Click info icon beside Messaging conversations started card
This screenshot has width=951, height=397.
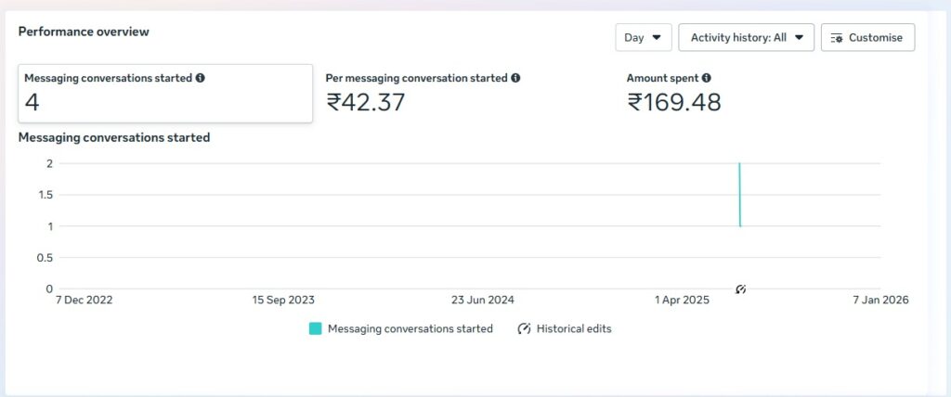click(x=200, y=79)
